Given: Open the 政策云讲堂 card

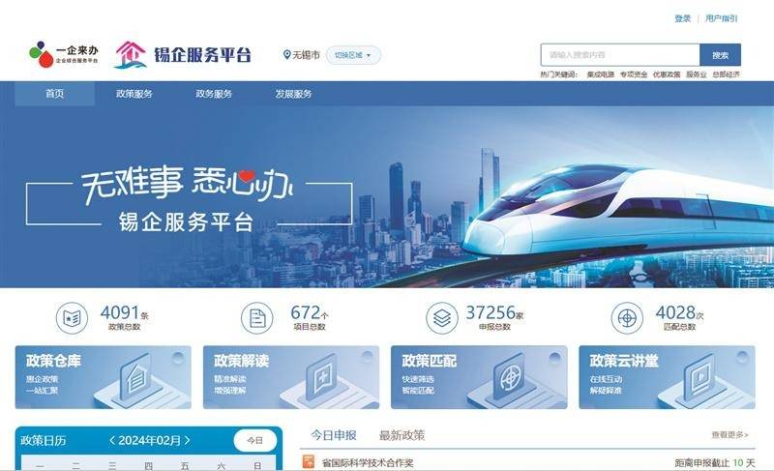Looking at the screenshot, I should [x=667, y=377].
